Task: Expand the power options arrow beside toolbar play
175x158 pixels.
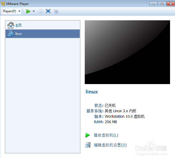Action: pos(34,11)
